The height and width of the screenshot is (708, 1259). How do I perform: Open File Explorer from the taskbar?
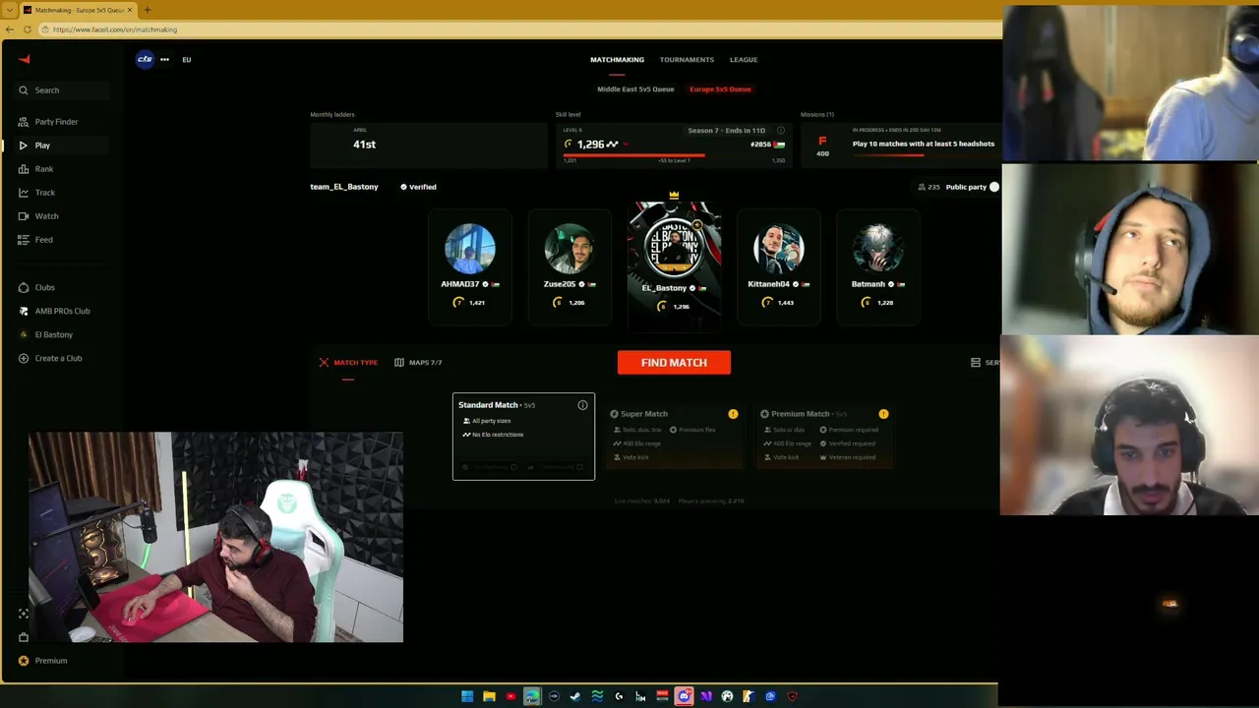pos(489,696)
